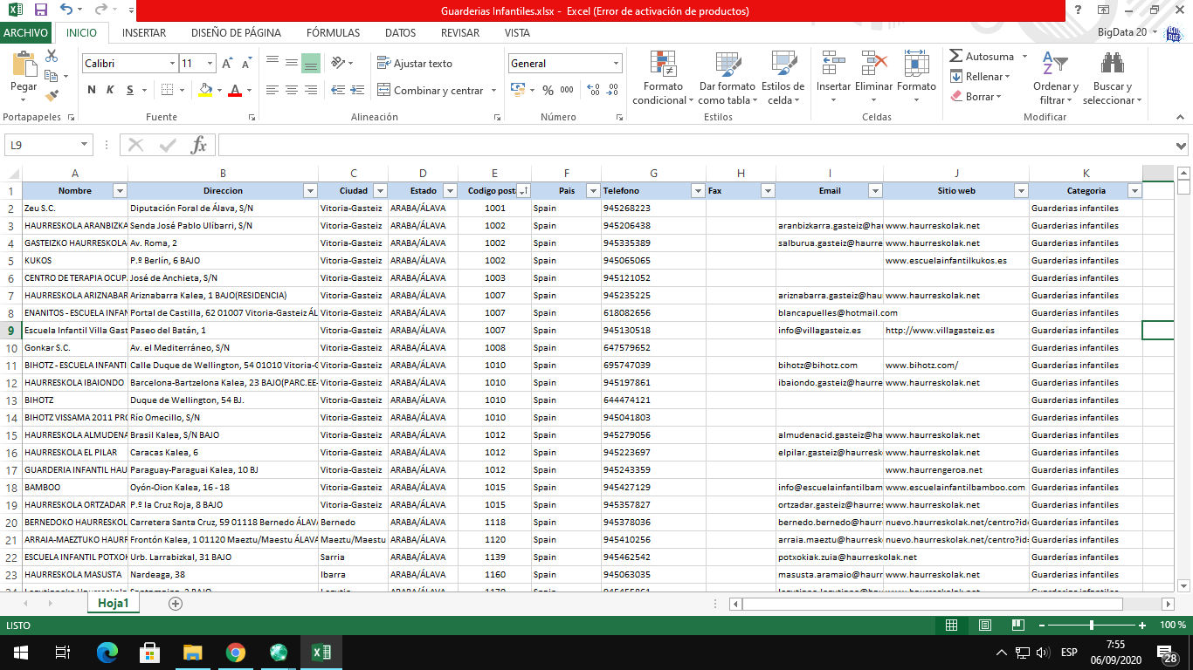The width and height of the screenshot is (1193, 670).
Task: Open filter dropdown for Categoria column
Action: pyautogui.click(x=1134, y=191)
